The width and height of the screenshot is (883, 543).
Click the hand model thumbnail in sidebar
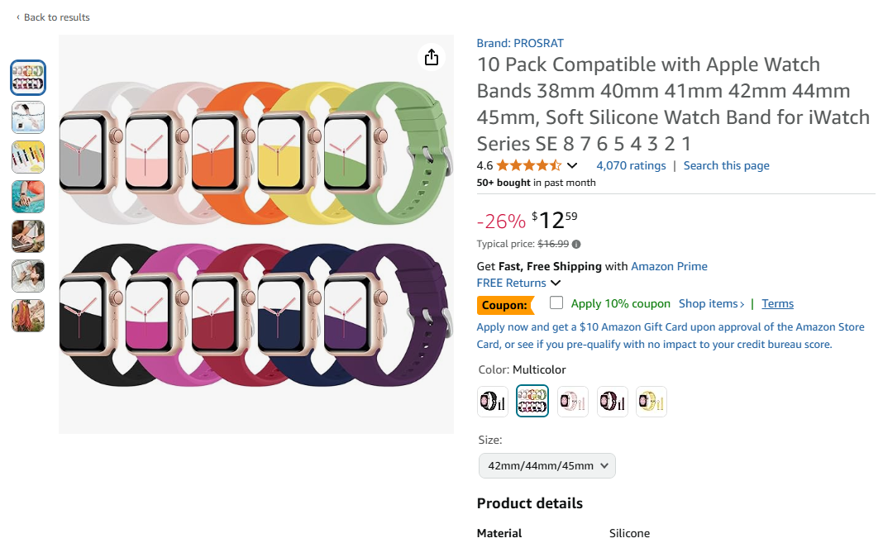pyautogui.click(x=27, y=236)
